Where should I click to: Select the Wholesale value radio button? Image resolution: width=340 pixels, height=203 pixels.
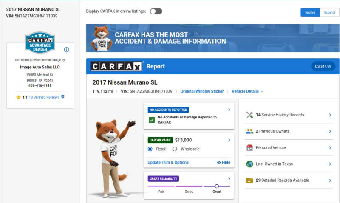175,149
